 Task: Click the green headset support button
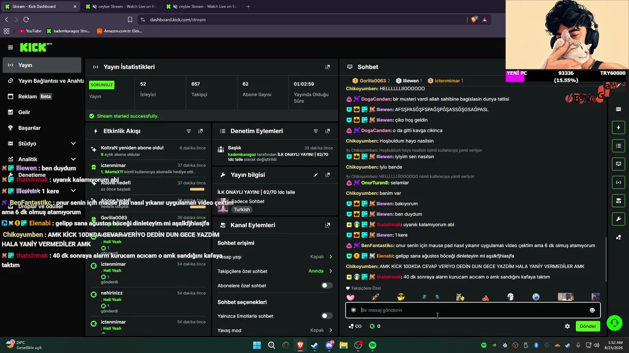(x=614, y=323)
